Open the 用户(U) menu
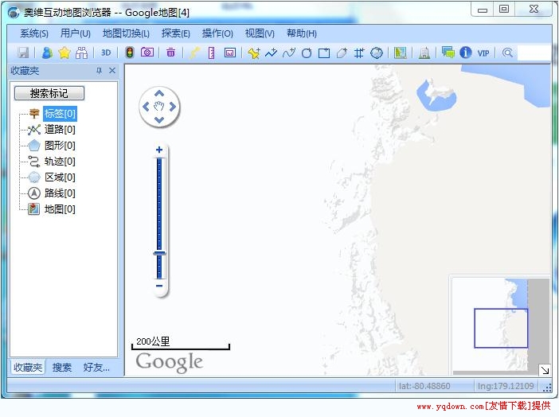Screen dimensions: 559x417 76,33
